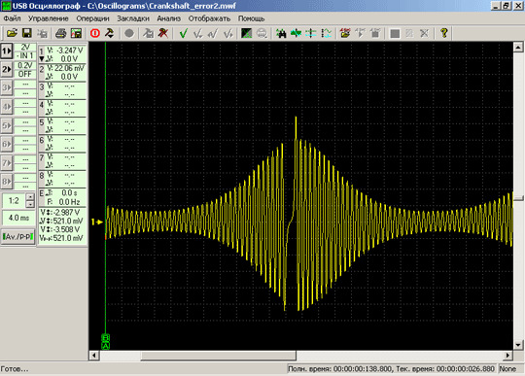
Task: Click the green checkmark toolbar icon
Action: (x=183, y=33)
